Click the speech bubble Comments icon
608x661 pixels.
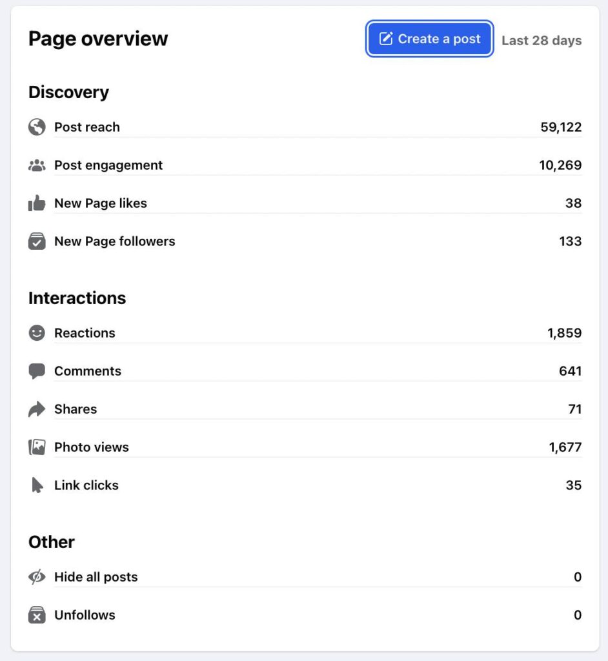click(x=37, y=371)
